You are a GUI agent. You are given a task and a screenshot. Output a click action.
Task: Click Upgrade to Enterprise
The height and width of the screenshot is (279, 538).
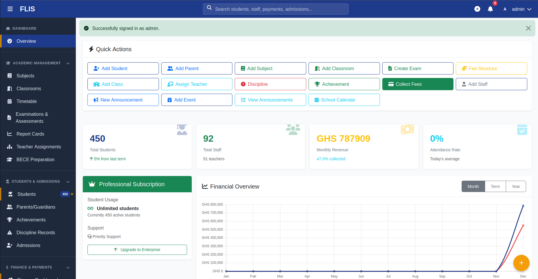click(137, 250)
